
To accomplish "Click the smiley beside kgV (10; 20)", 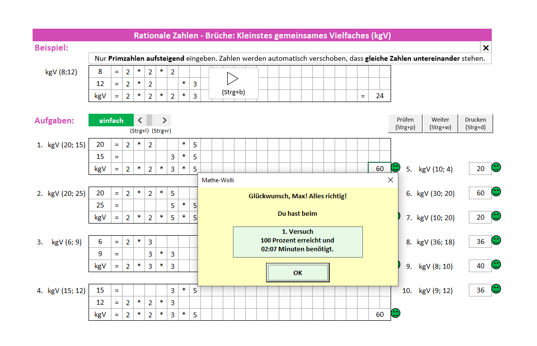I will [496, 216].
